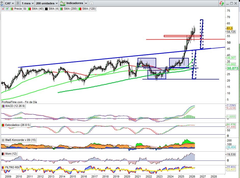The width and height of the screenshot is (240, 178).
Task: Click the Koncorde gray indicator icon
Action: 3,140
